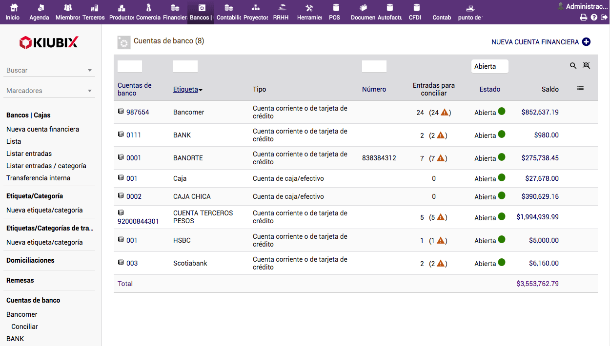Viewport: 610px width, 346px height.
Task: Click the green status dot for BANORTE
Action: (502, 157)
